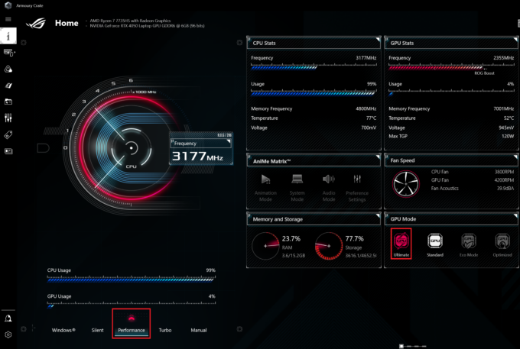This screenshot has width=520, height=349.
Task: Open the hamburger menu in the sidebar
Action: pos(8,18)
